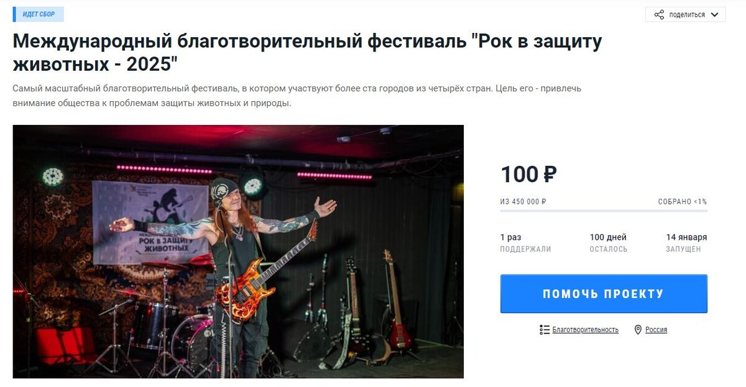Click the fundraising progress bar
The image size is (746, 387).
point(604,211)
